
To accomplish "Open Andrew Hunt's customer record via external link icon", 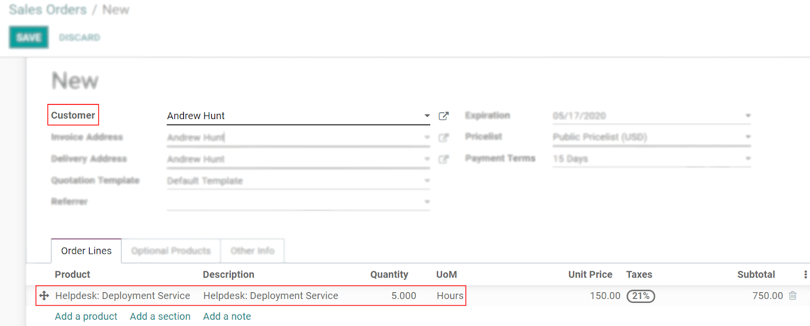I will [x=444, y=116].
